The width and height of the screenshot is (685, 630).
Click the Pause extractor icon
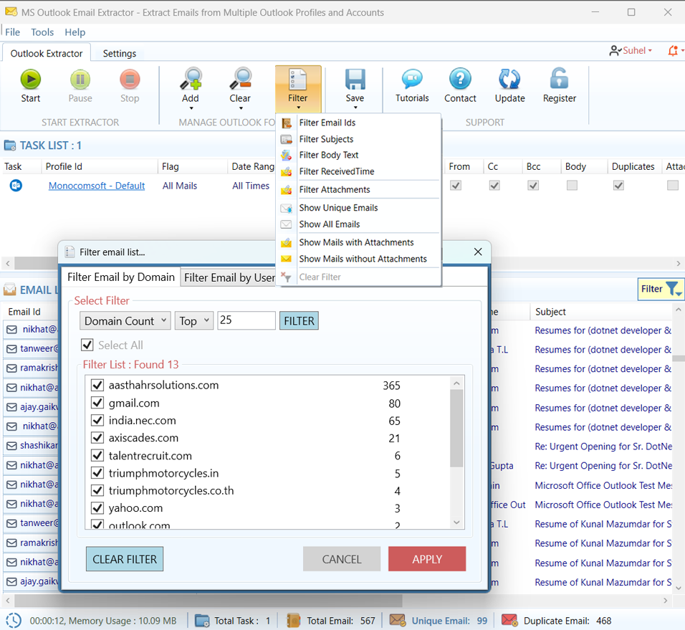click(80, 80)
